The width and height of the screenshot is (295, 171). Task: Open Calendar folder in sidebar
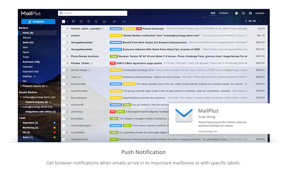28,67
